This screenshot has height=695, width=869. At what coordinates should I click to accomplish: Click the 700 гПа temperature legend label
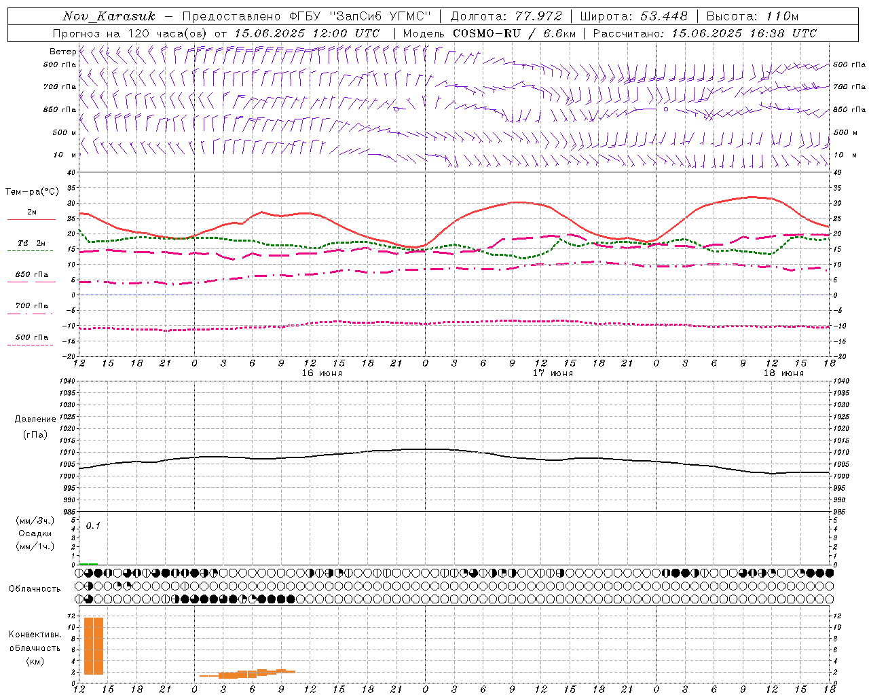(32, 305)
